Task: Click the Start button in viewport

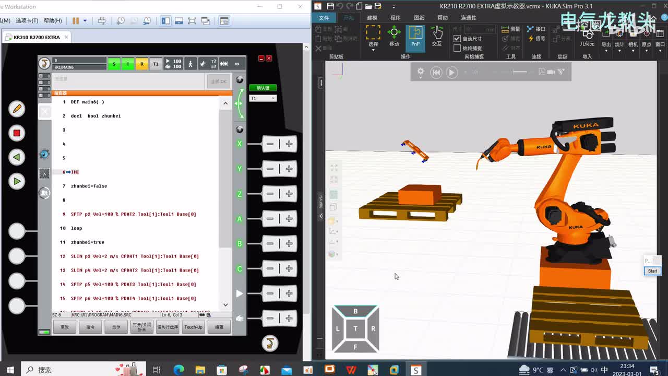Action: click(x=652, y=271)
